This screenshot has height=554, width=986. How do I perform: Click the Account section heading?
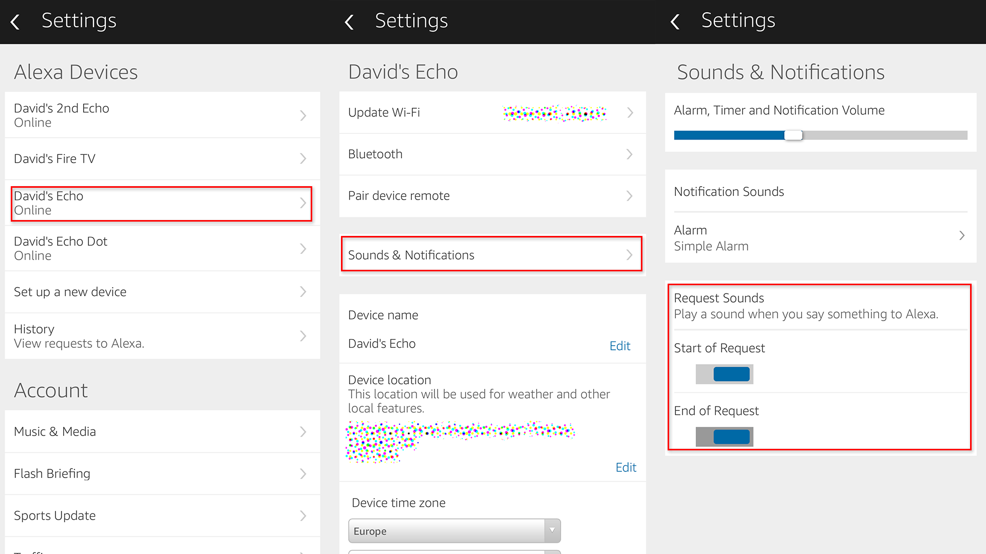51,391
